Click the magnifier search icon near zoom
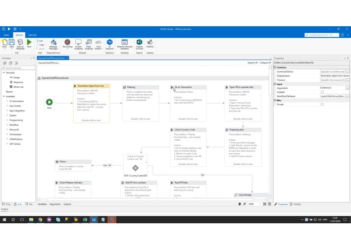 click(x=244, y=204)
